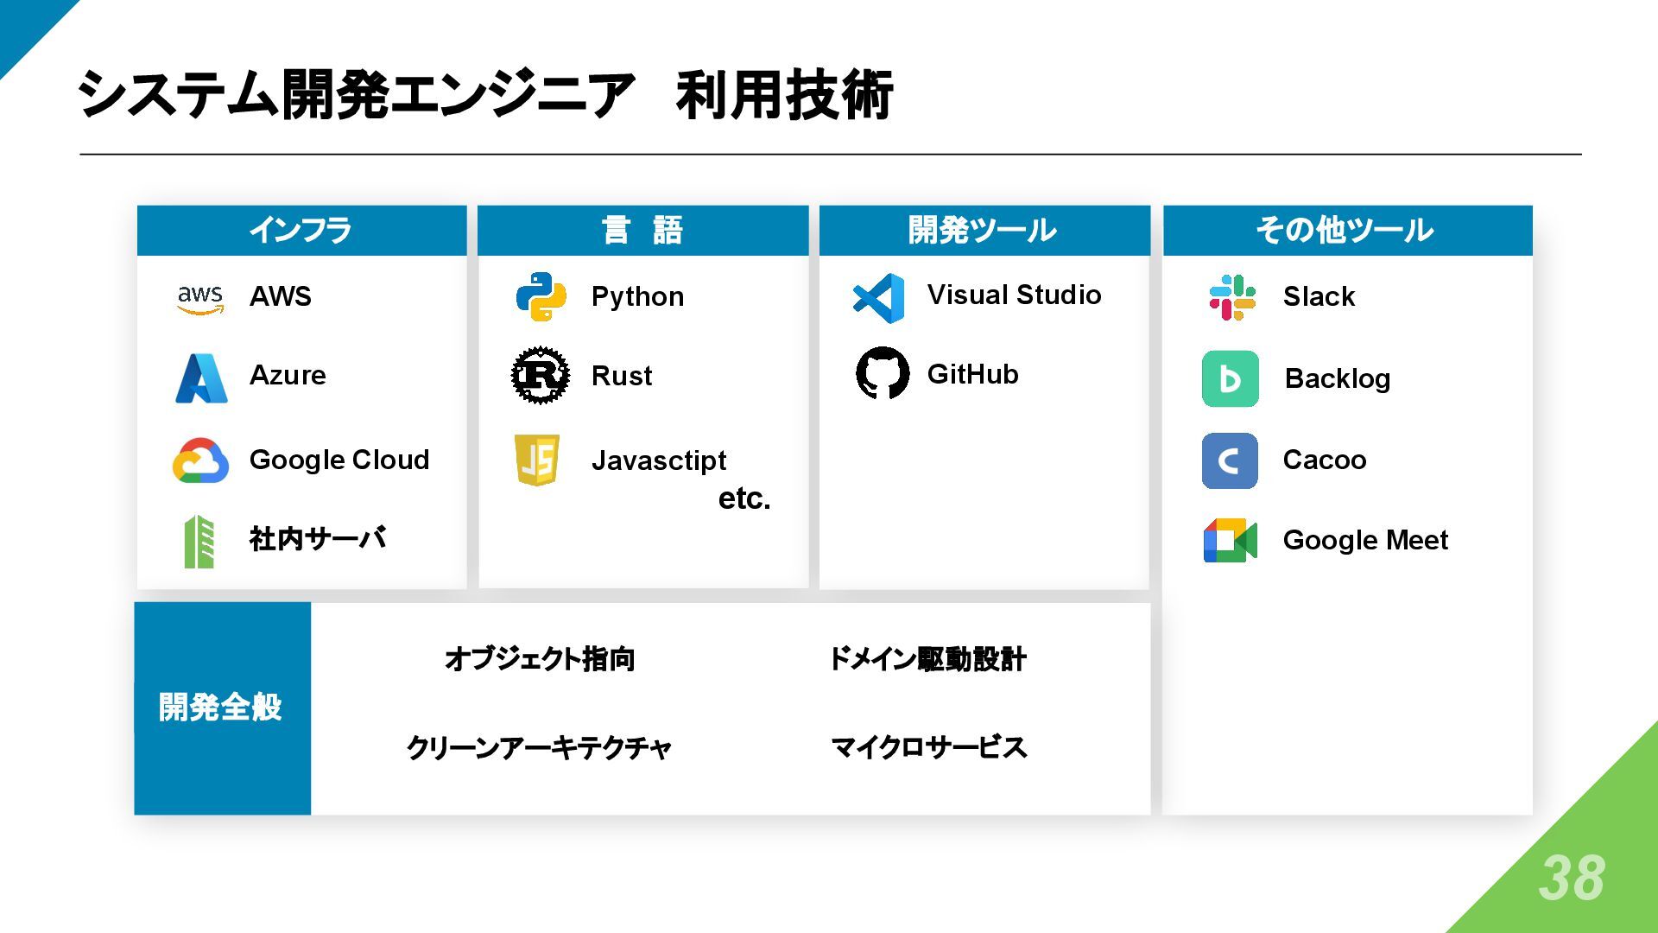Click the green server building icon
The width and height of the screenshot is (1658, 933).
(199, 542)
